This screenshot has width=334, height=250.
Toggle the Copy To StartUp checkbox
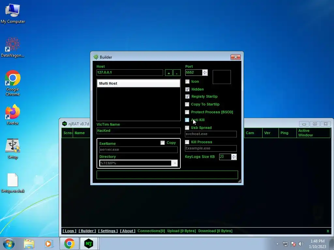187,104
